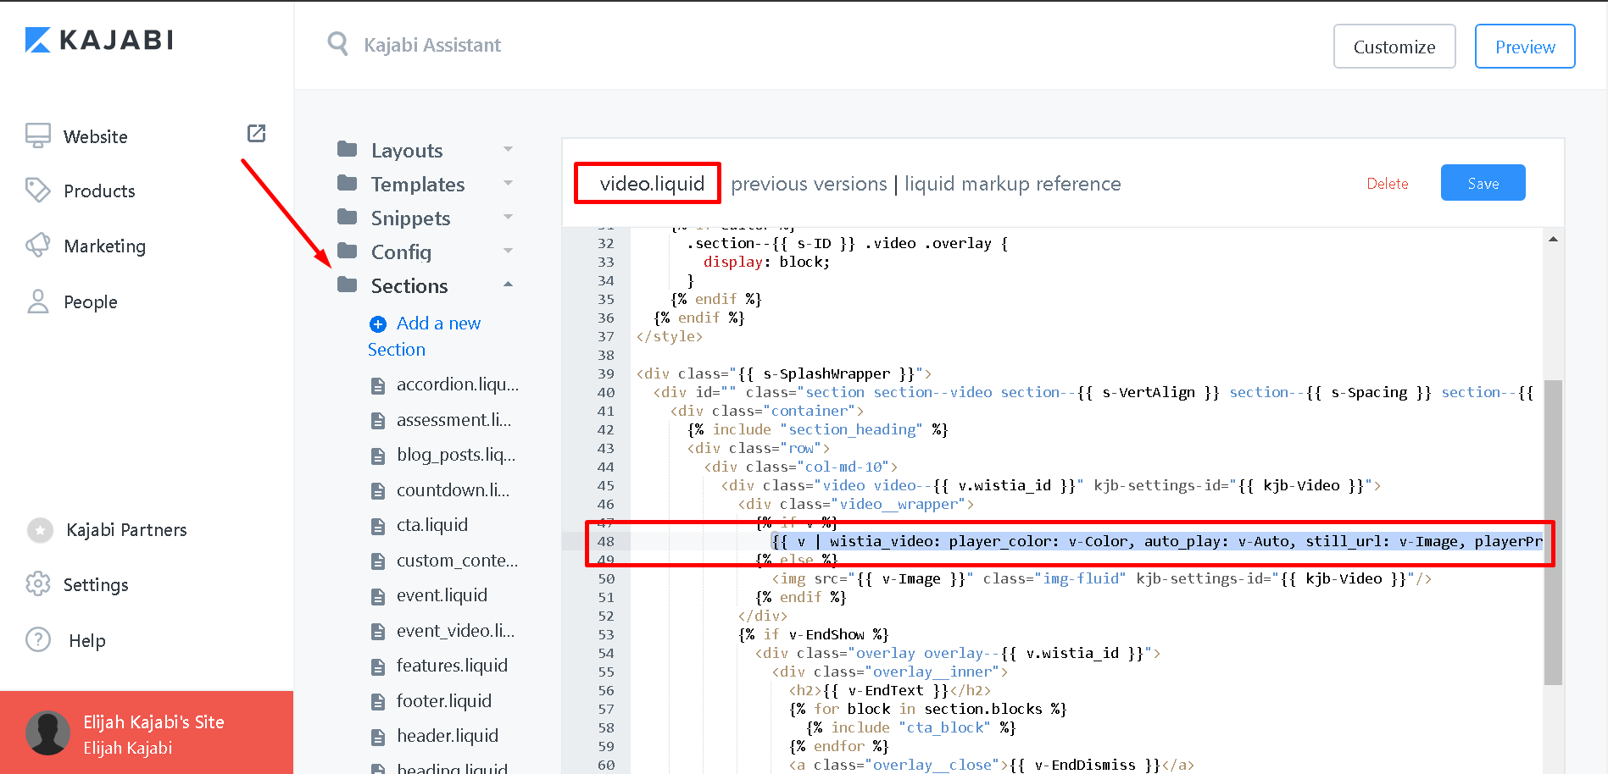
Task: Click the Website monitor icon
Action: (38, 135)
